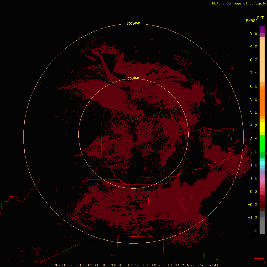Click the Specific Differential Phase (KDP) caption

point(95,265)
